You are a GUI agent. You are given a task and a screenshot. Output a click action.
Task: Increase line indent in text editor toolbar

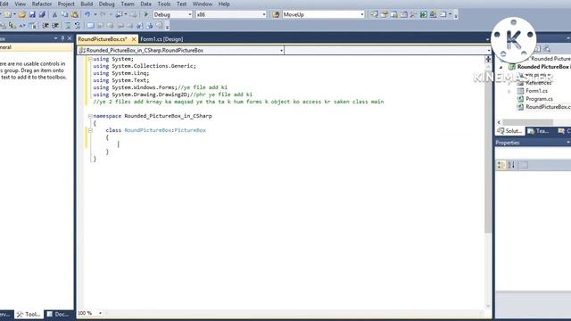tap(55, 26)
